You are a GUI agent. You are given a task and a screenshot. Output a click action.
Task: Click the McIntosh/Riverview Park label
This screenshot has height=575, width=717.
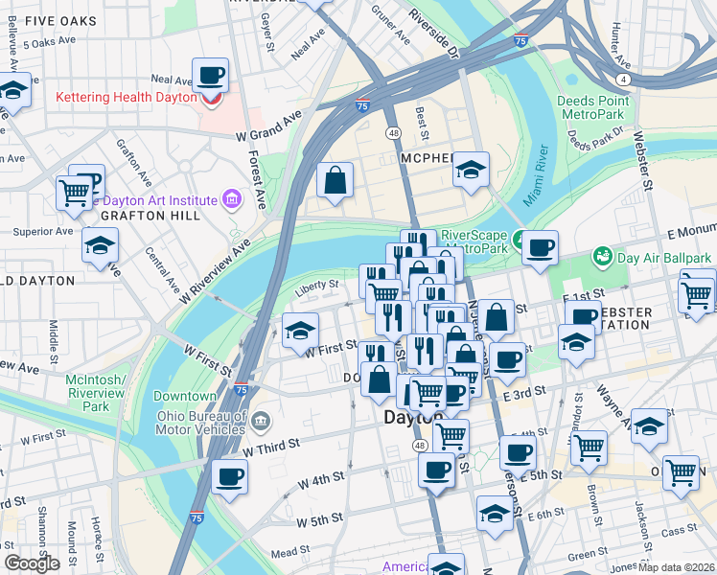(x=96, y=393)
